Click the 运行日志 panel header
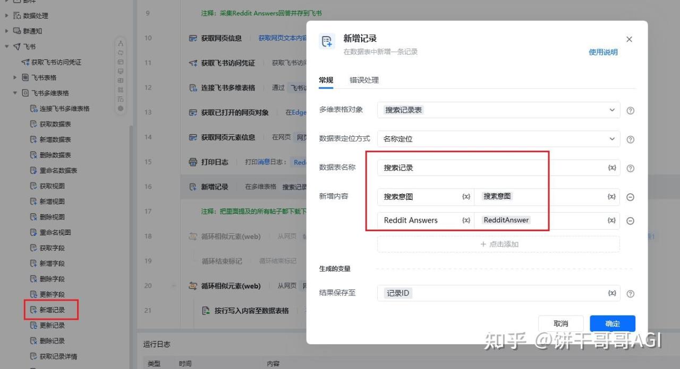 [x=157, y=344]
